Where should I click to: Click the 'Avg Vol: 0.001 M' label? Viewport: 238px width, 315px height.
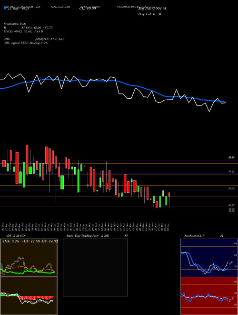(152, 9)
